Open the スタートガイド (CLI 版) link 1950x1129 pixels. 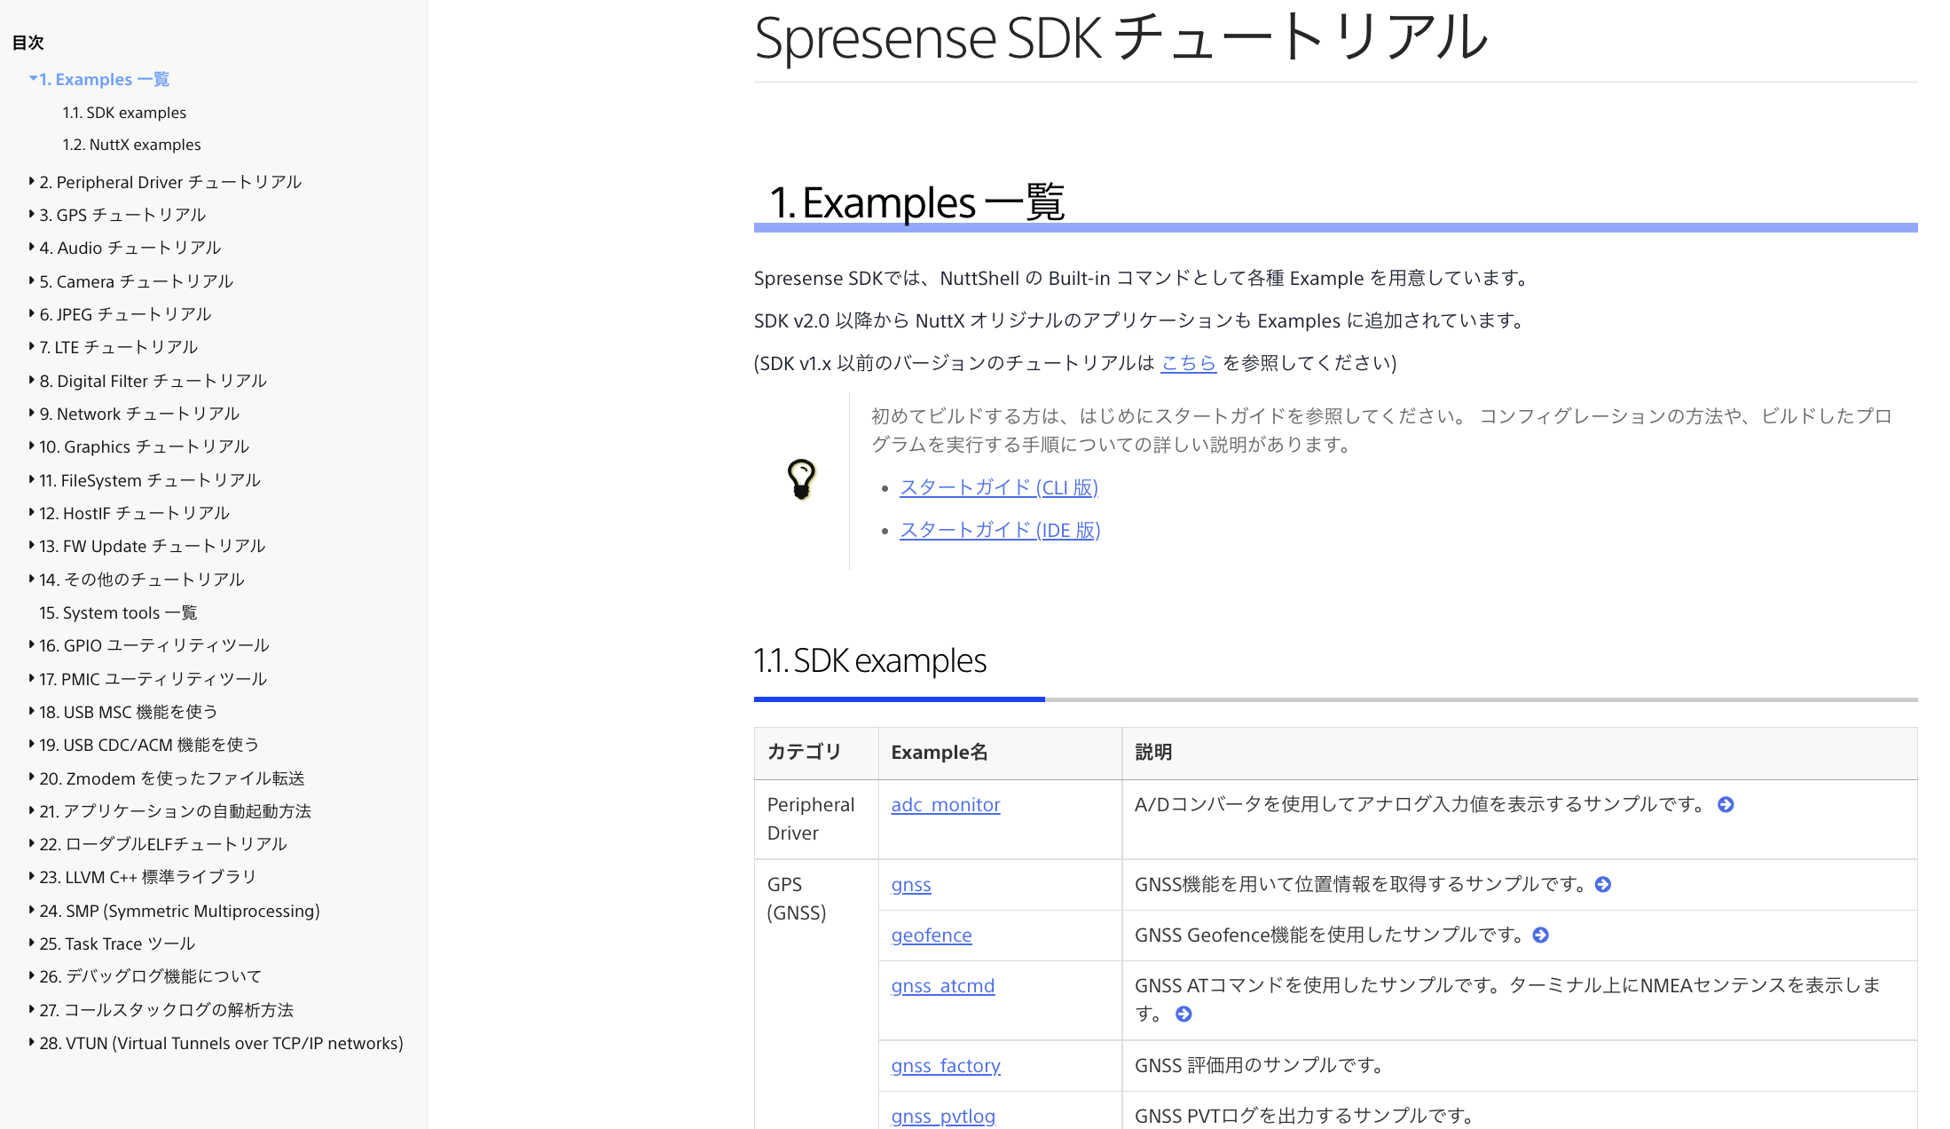pyautogui.click(x=999, y=487)
